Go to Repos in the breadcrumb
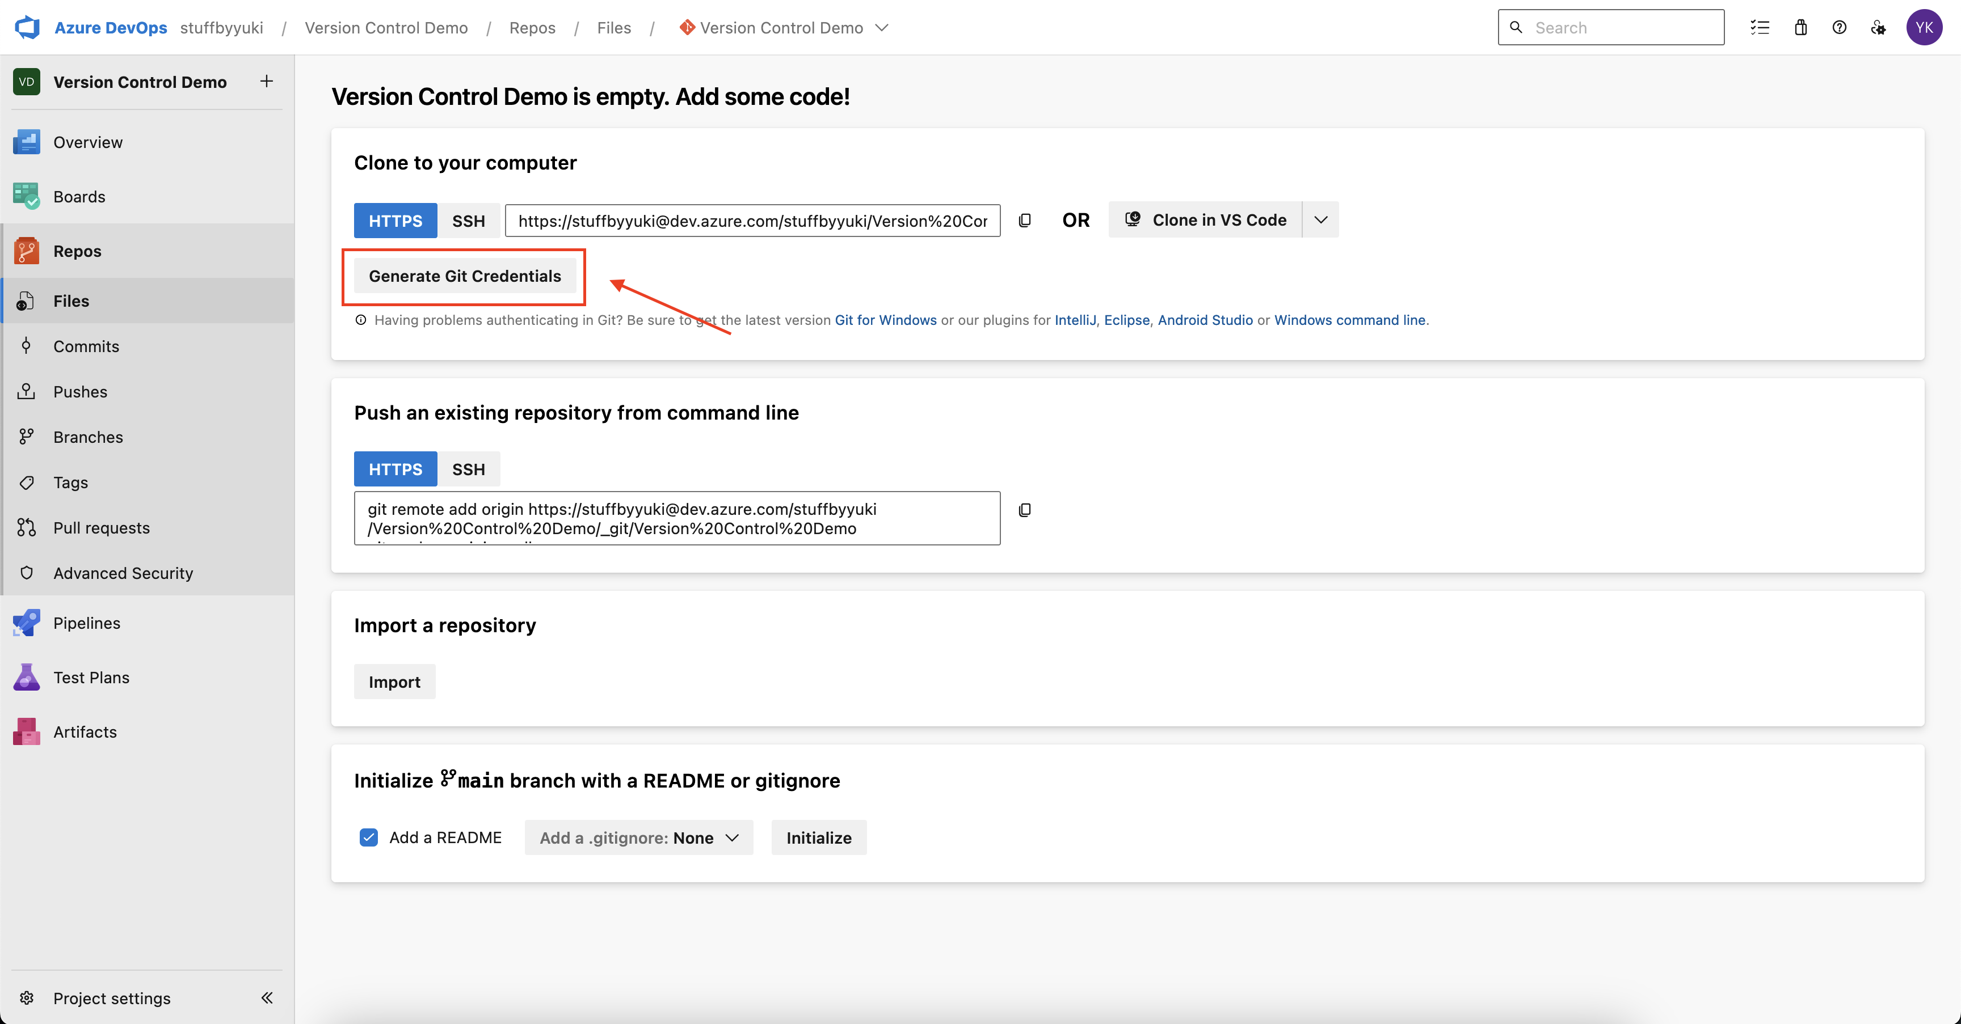1961x1024 pixels. pos(532,28)
